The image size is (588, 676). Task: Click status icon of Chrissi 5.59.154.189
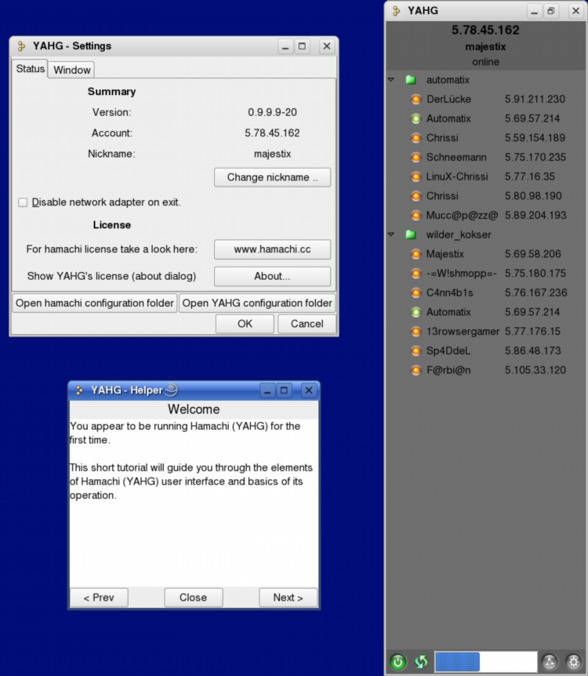tap(416, 138)
